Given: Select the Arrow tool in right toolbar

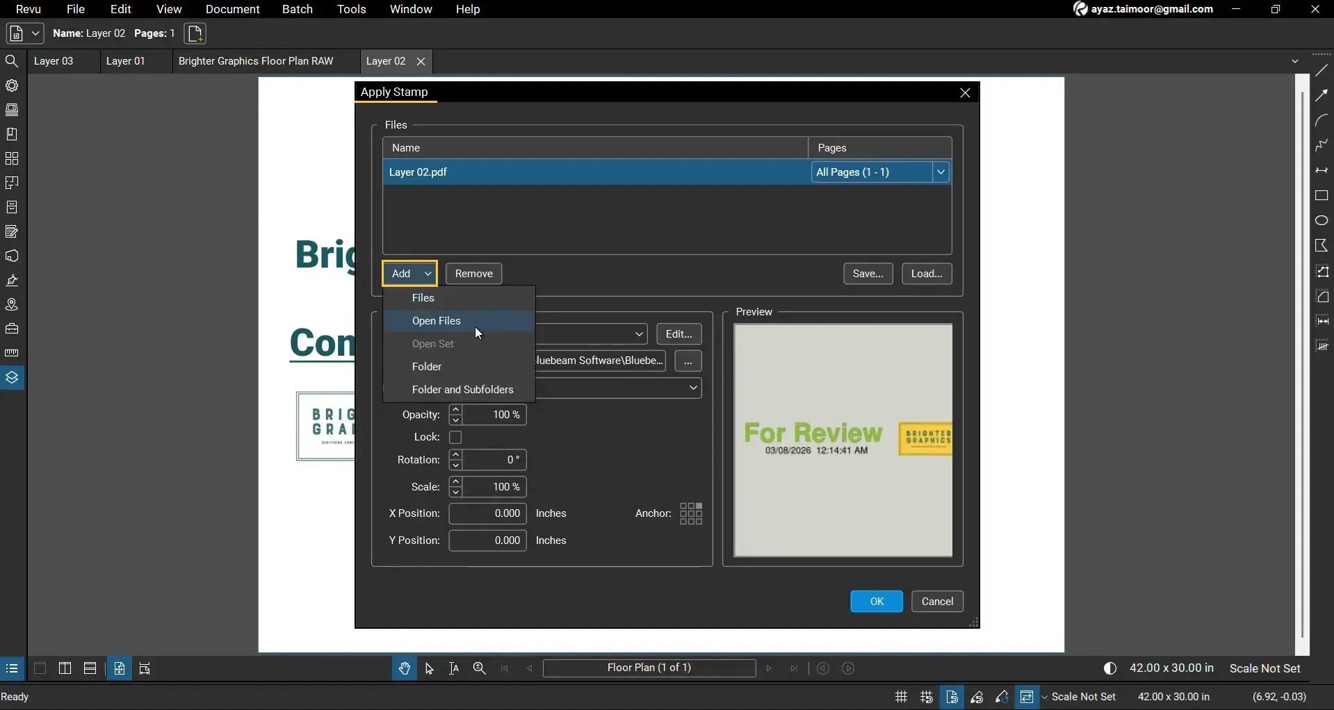Looking at the screenshot, I should point(1321,95).
